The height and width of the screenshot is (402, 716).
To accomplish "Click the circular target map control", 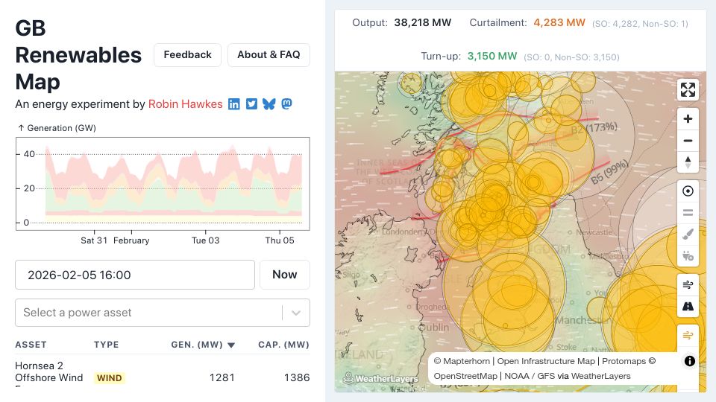I will [x=688, y=191].
